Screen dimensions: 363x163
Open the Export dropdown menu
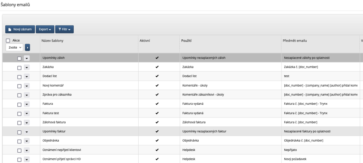(x=45, y=29)
